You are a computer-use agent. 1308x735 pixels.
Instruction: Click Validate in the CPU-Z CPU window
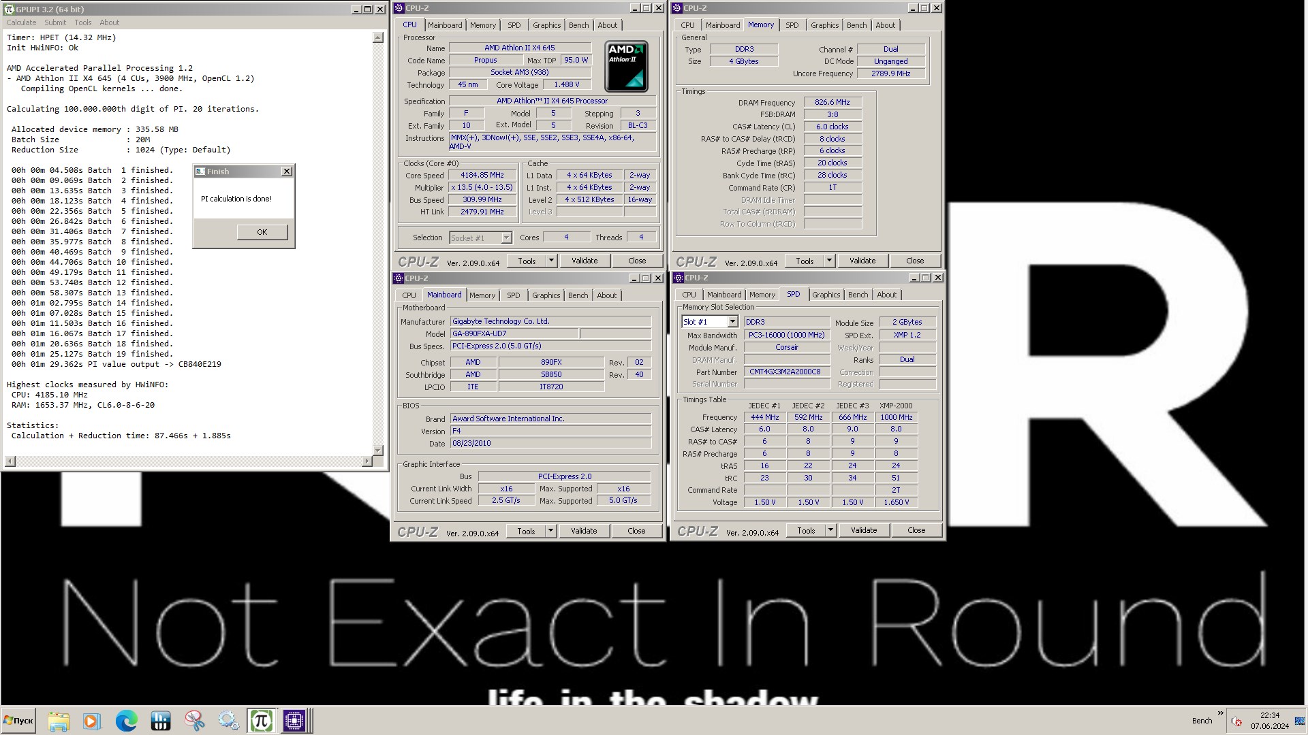coord(585,261)
